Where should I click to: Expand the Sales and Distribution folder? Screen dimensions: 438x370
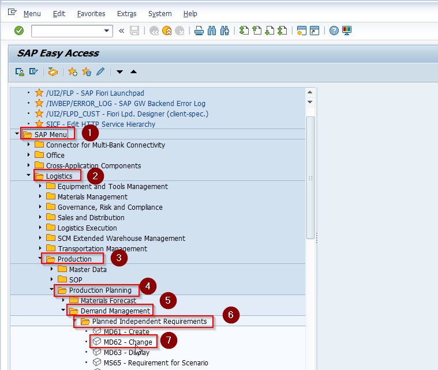(x=40, y=217)
